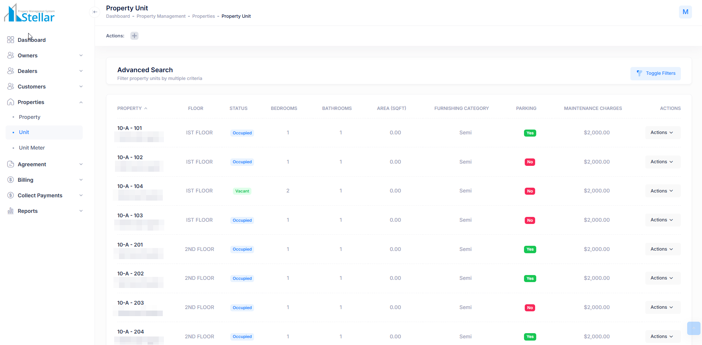The image size is (702, 345).
Task: Open the Unit Meter submenu item
Action: click(x=32, y=148)
